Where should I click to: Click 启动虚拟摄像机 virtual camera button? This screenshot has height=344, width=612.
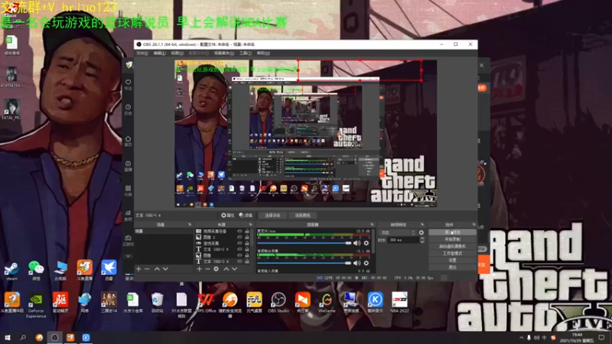click(452, 246)
